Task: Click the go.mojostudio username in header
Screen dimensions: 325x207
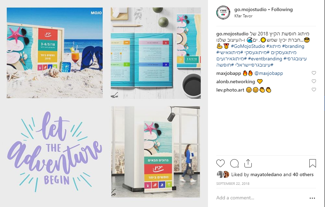Action: coord(250,9)
